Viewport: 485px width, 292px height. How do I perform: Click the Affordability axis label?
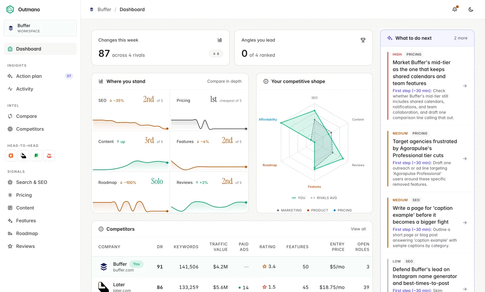point(268,120)
